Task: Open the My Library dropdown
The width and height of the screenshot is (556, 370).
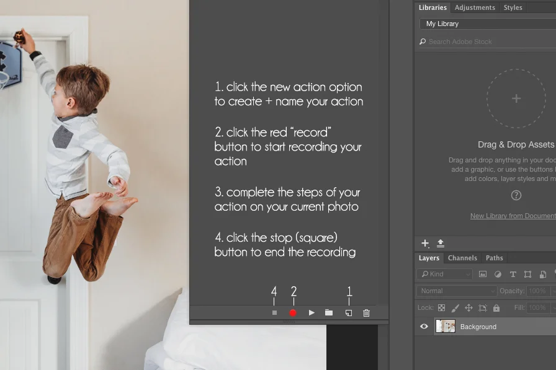Action: point(488,24)
